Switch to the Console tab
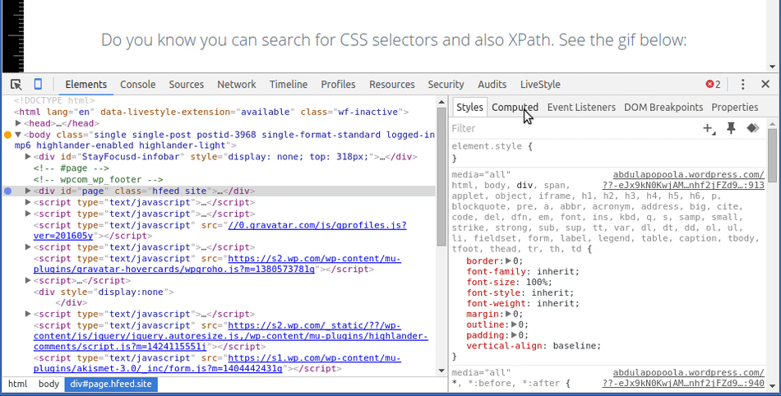Image resolution: width=781 pixels, height=396 pixels. pos(137,85)
